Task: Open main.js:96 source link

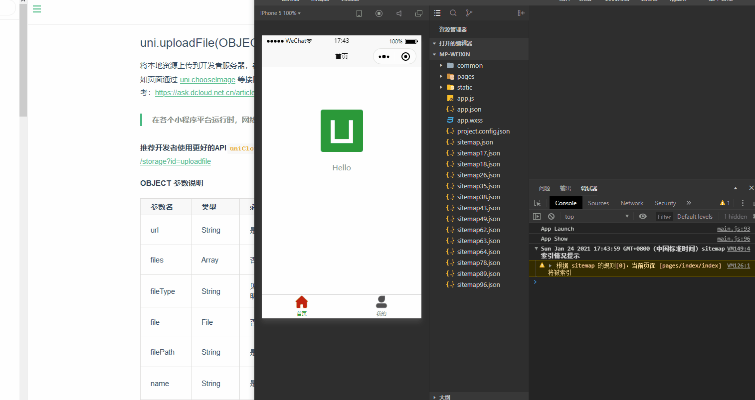Action: pyautogui.click(x=734, y=239)
